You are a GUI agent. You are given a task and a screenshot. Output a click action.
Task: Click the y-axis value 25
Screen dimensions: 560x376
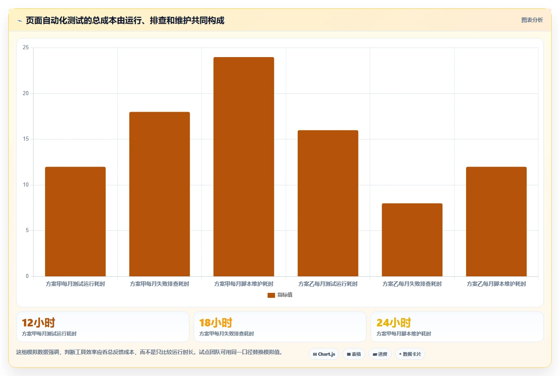click(x=26, y=48)
